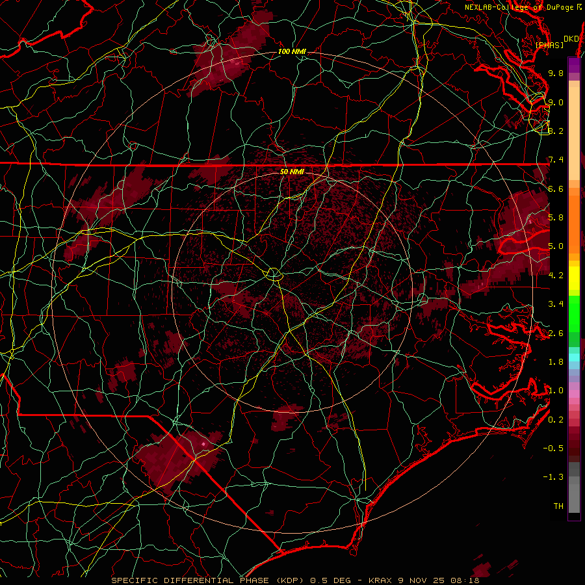Pick the cyan segment of the color bar
The image size is (585, 585).
[574, 357]
